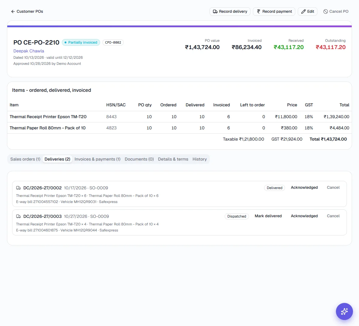Click truck icon for delivery DC/2026-27/0003
Screen dimensions: 359x326
coord(18,216)
